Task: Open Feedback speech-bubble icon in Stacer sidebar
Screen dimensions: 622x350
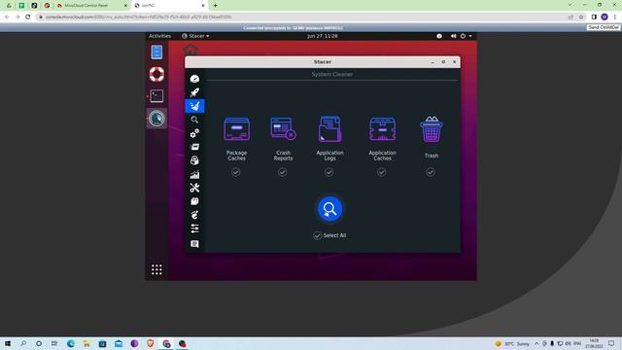Action: pyautogui.click(x=194, y=244)
